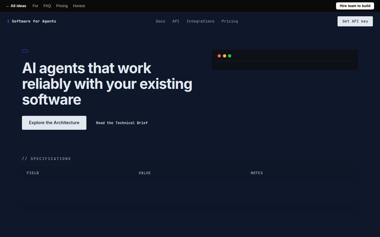
Task: Go back to All ideas
Action: (16, 6)
